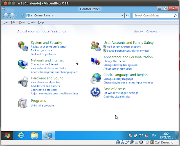Click Connect to the Internet link
Screen dimensions: 180x146
44,65
